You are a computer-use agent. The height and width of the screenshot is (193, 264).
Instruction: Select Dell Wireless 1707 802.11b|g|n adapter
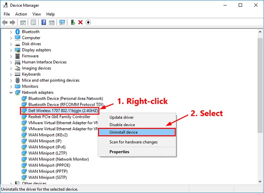(x=63, y=111)
